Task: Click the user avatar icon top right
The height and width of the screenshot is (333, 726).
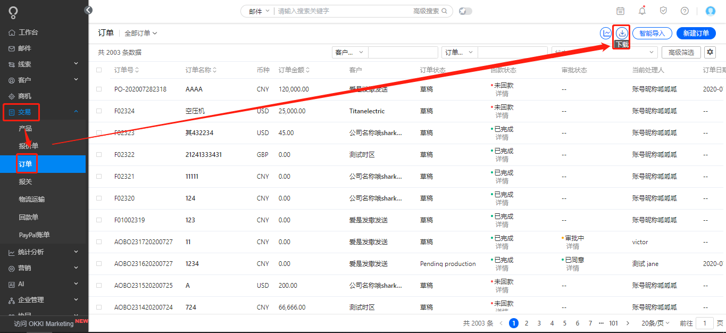Action: pos(710,11)
